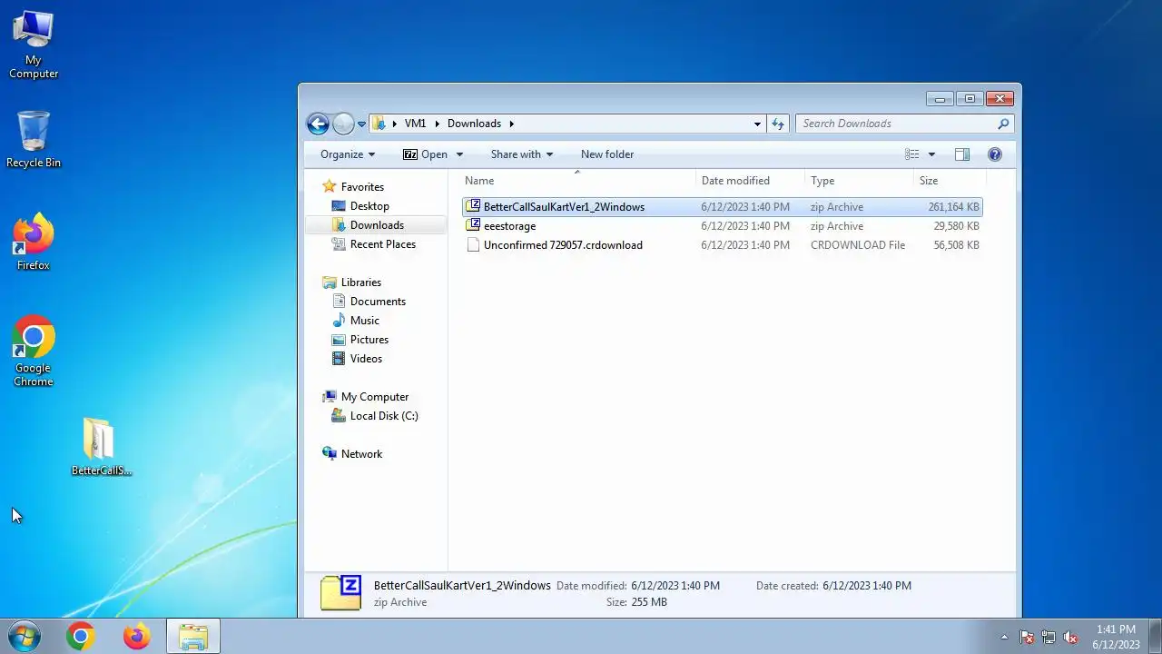Launch Firefox from the taskbar
This screenshot has width=1162, height=654.
pos(137,637)
